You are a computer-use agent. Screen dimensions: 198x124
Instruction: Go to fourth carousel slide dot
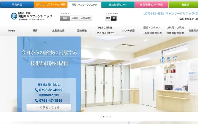pyautogui.click(x=110, y=117)
